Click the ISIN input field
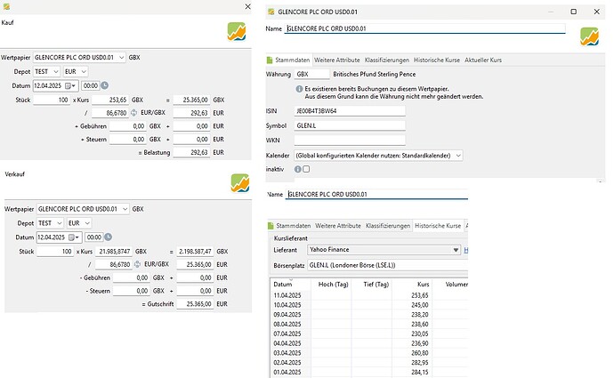This screenshot has height=378, width=614. point(350,111)
